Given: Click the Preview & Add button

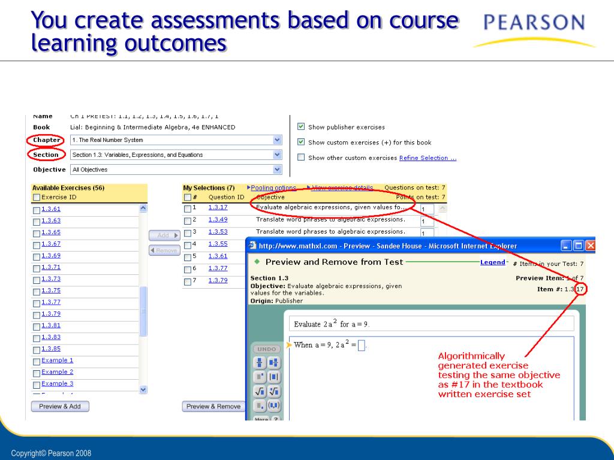Looking at the screenshot, I should coord(60,407).
